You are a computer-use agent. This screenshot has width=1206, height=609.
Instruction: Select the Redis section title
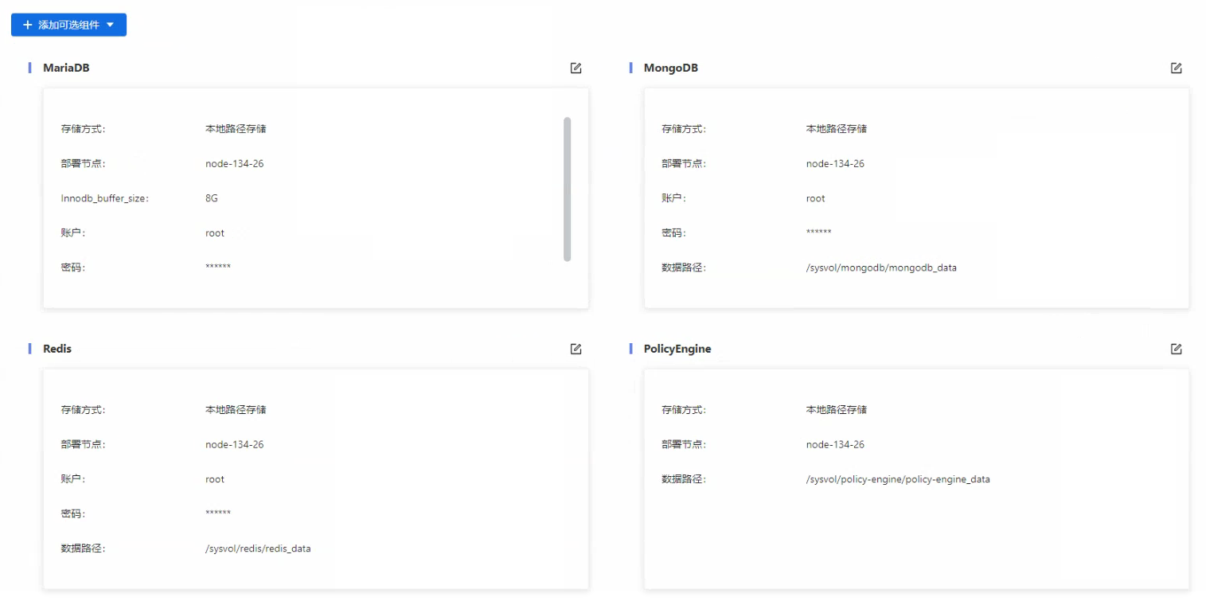(57, 349)
